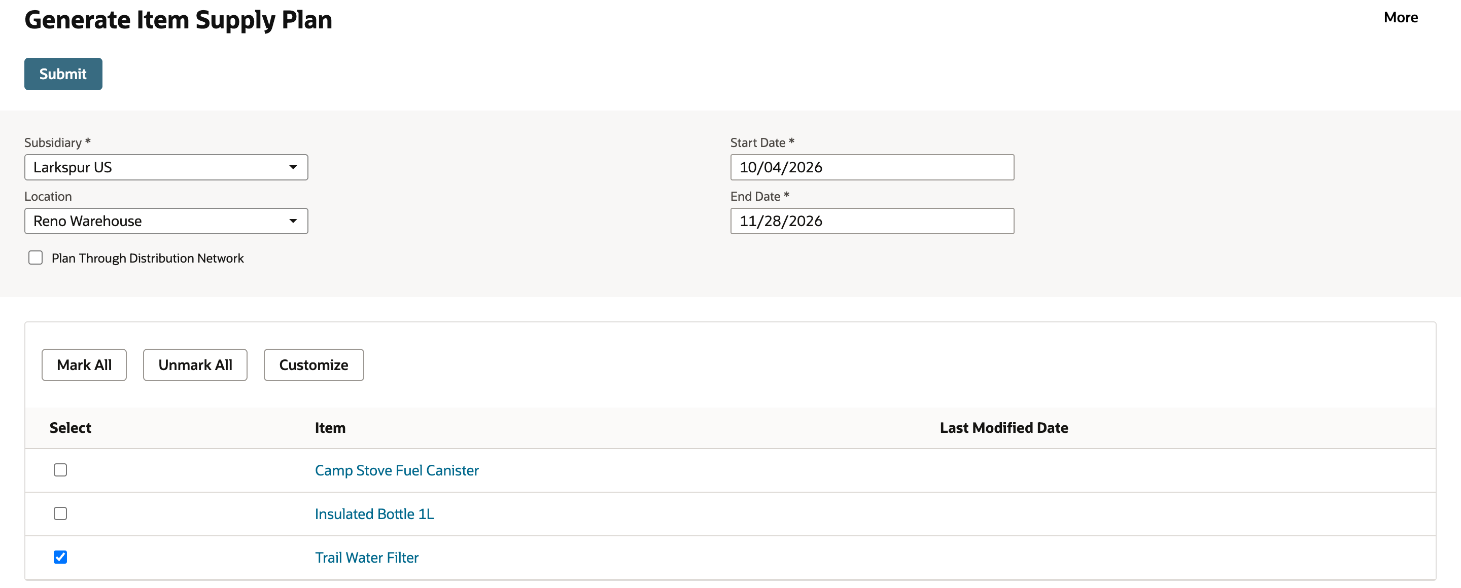Click the Start Date label
Image resolution: width=1461 pixels, height=588 pixels.
[x=761, y=142]
